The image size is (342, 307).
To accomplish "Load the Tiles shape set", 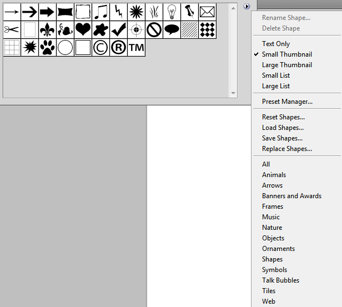I will tap(269, 291).
